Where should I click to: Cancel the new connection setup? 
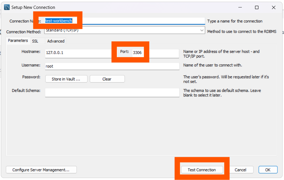point(240,170)
